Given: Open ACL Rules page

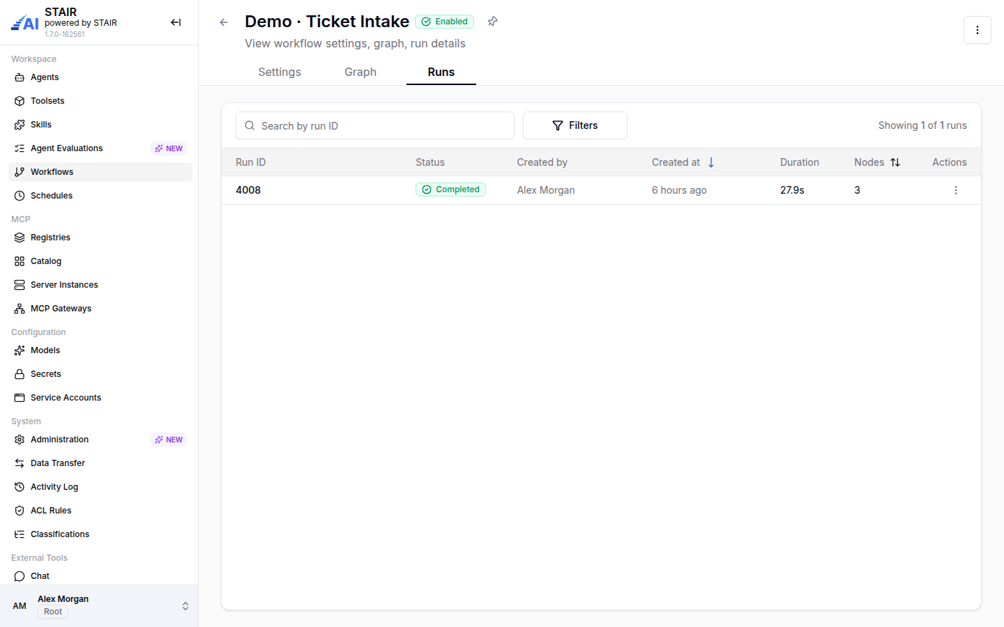Looking at the screenshot, I should click(x=100, y=511).
